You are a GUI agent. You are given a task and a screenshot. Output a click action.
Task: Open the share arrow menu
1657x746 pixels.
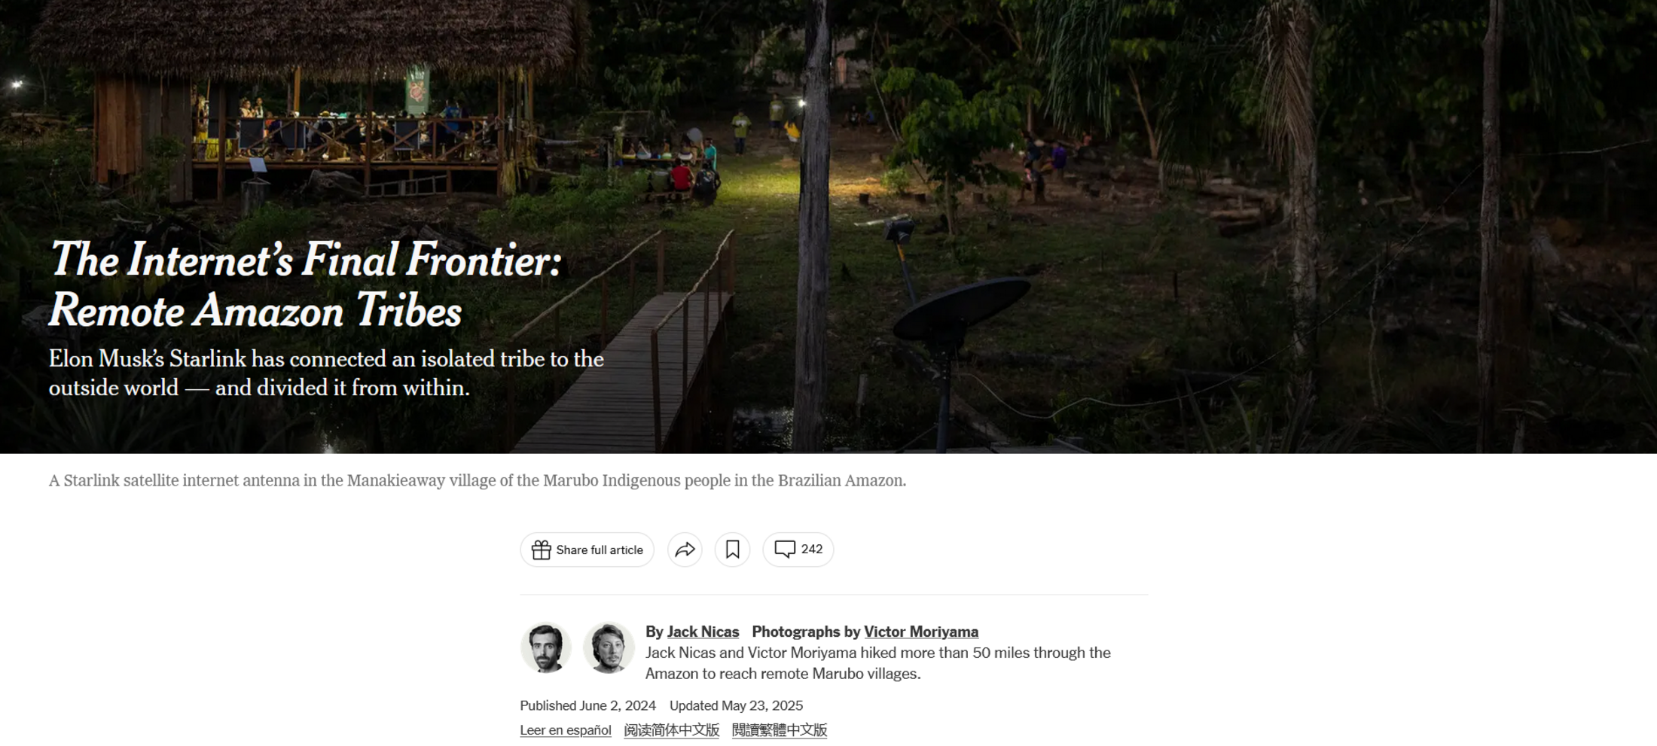685,550
